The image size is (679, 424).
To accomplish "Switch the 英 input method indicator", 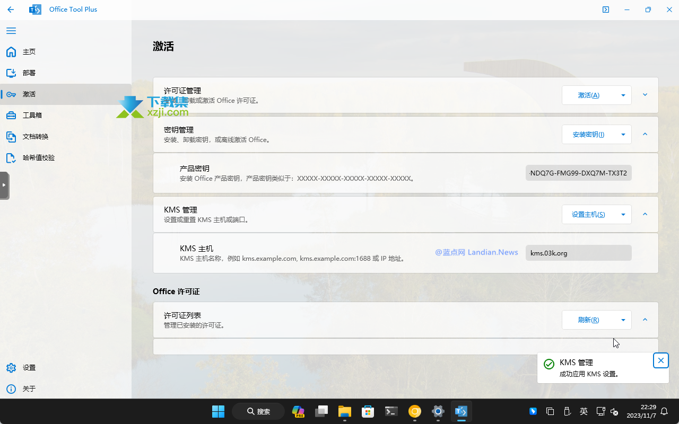I will 584,411.
